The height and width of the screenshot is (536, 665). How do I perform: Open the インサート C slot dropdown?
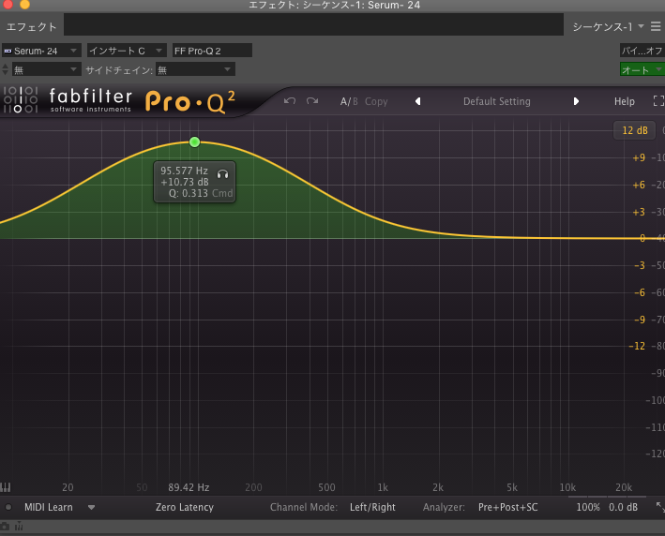(127, 51)
